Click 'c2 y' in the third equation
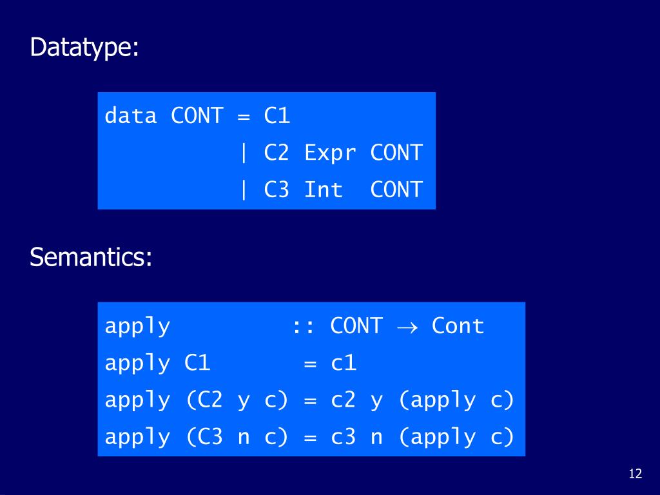 [356, 400]
